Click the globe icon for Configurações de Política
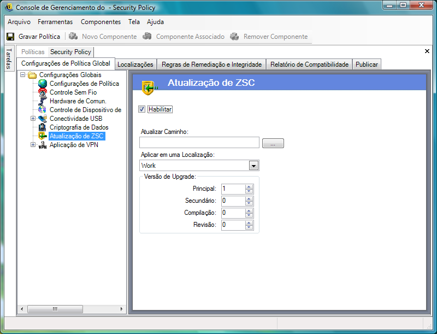The image size is (437, 334). (43, 84)
